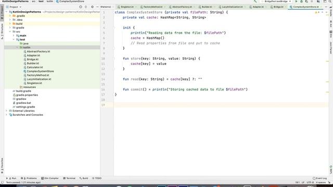
Task: Click the LF line separator status entry
Action: 303,182
